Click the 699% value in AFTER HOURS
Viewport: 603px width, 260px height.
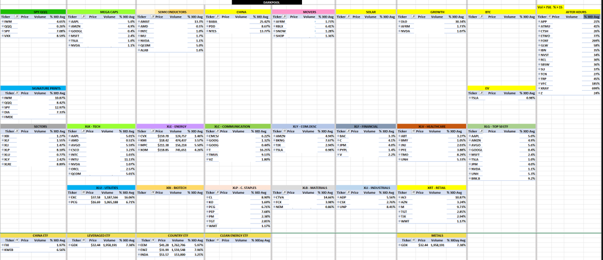[596, 88]
